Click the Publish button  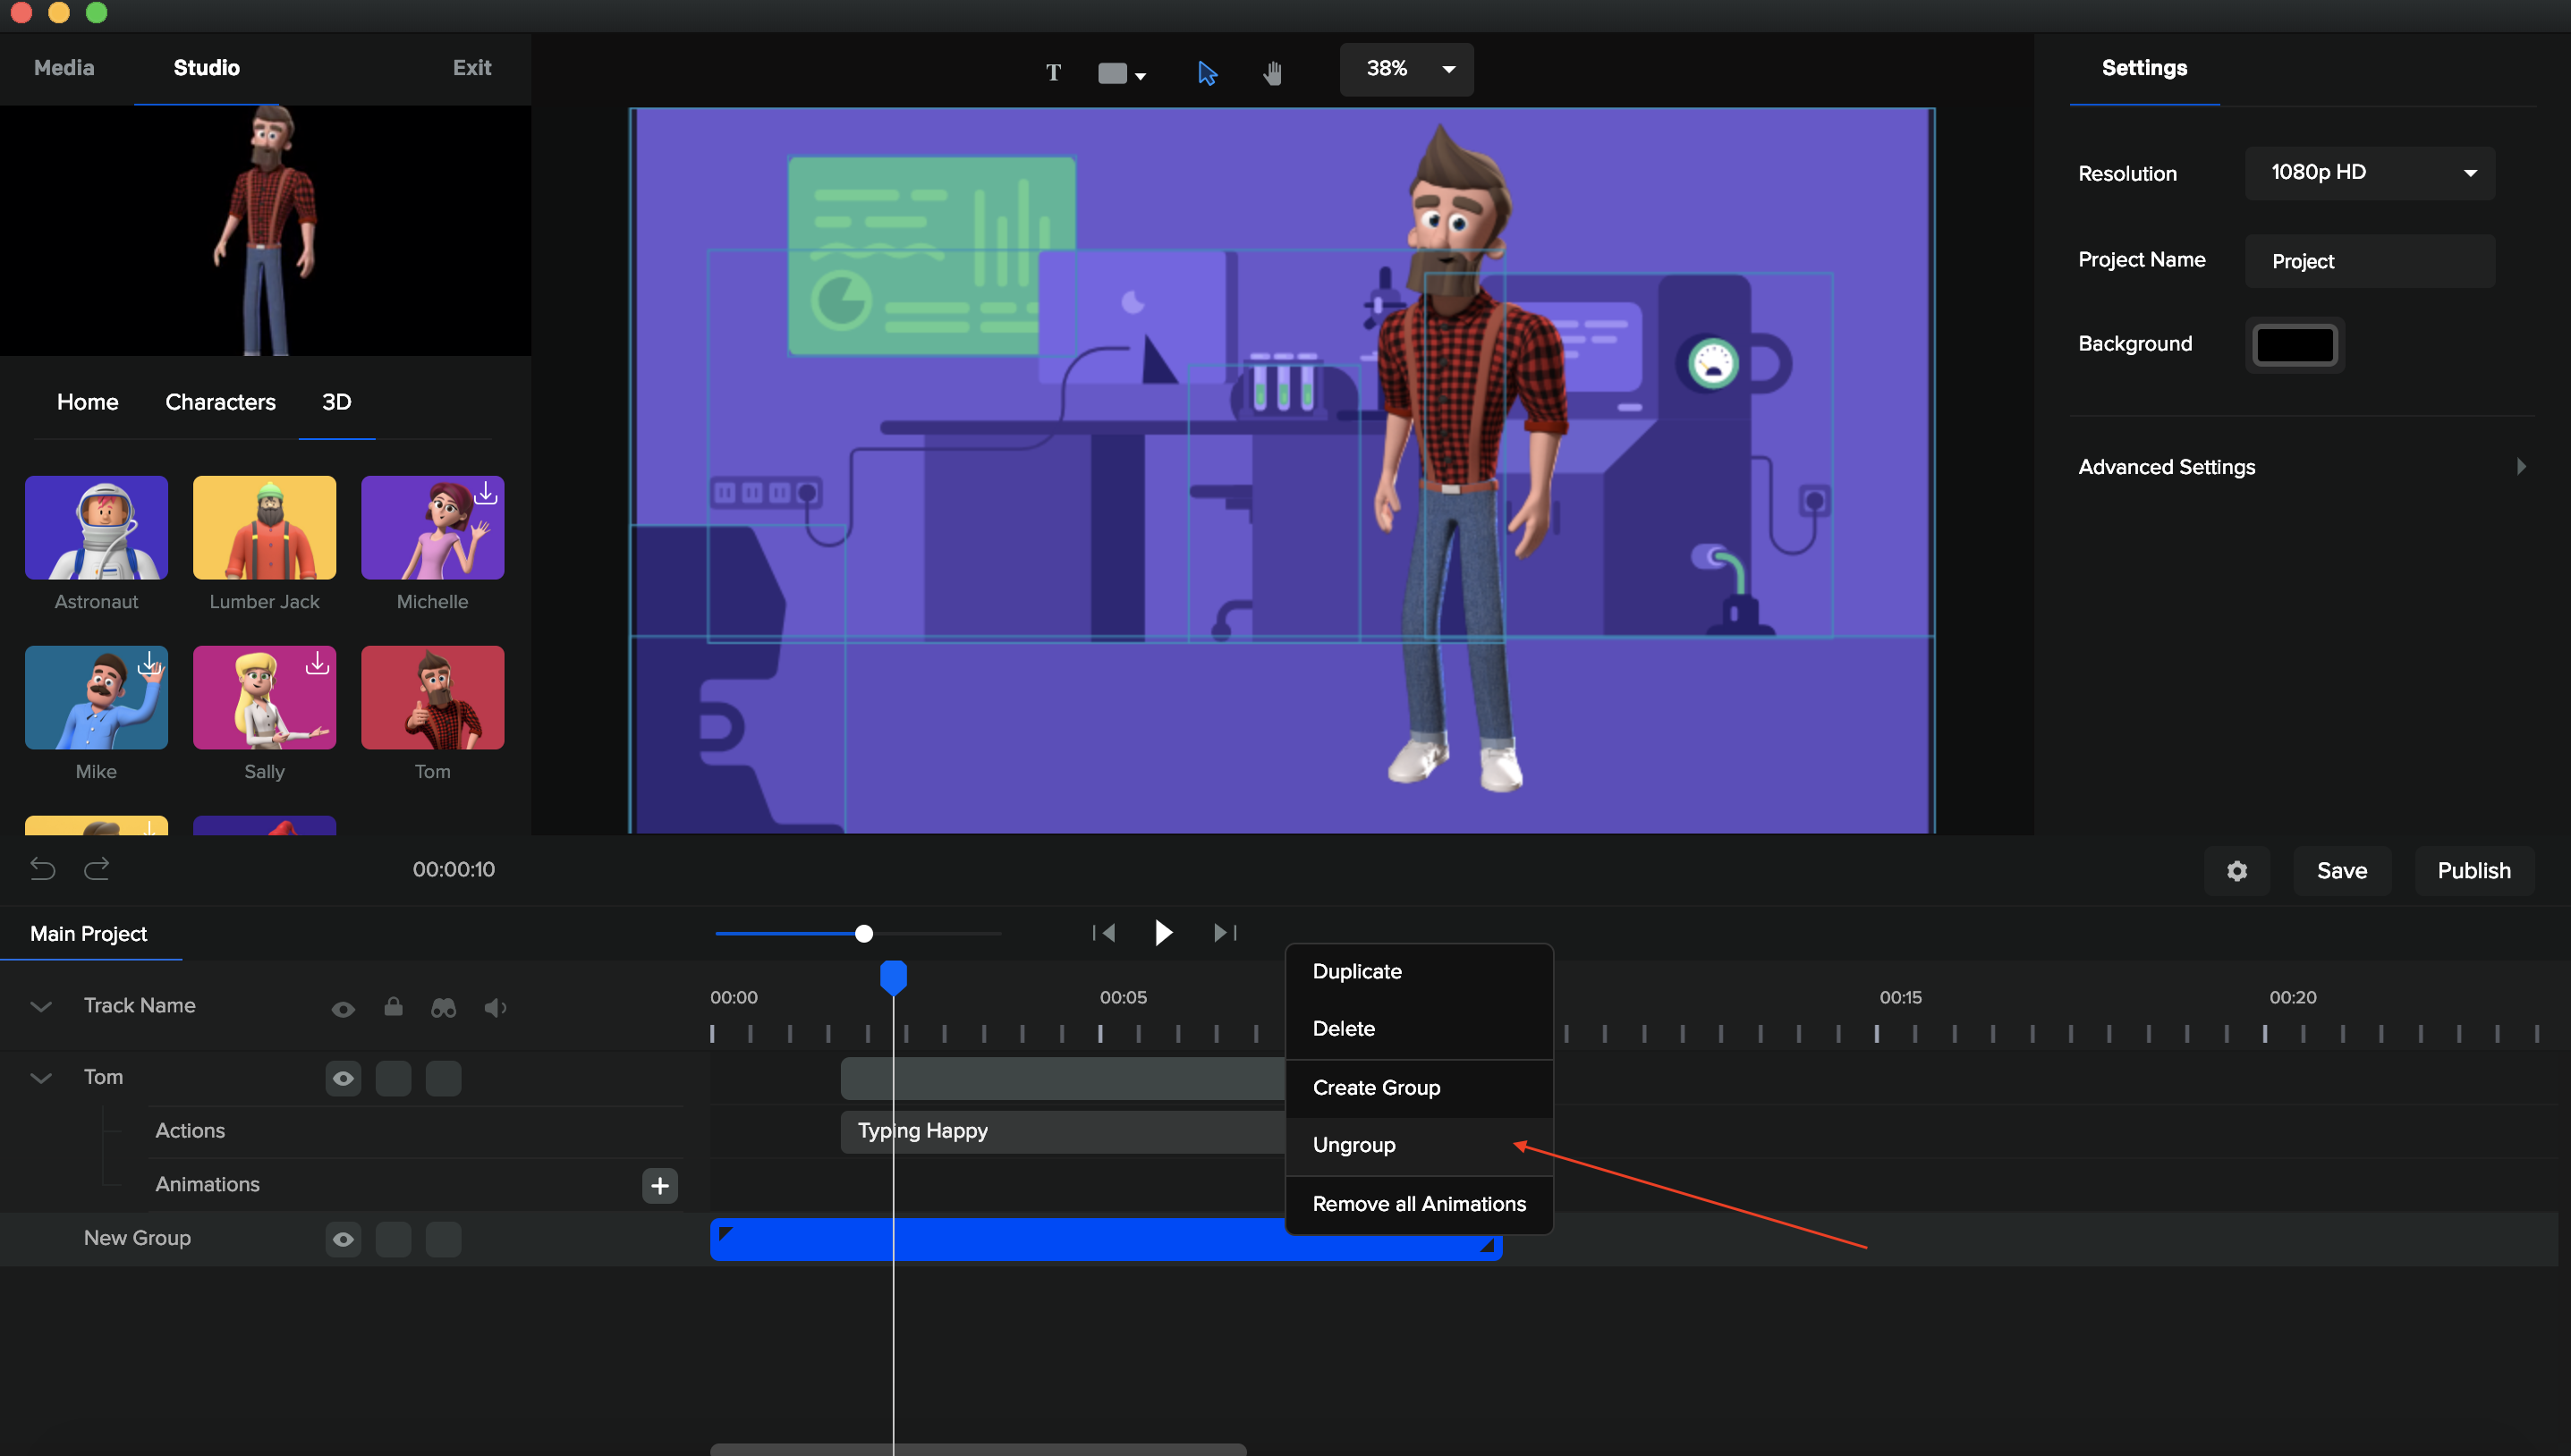(2473, 870)
